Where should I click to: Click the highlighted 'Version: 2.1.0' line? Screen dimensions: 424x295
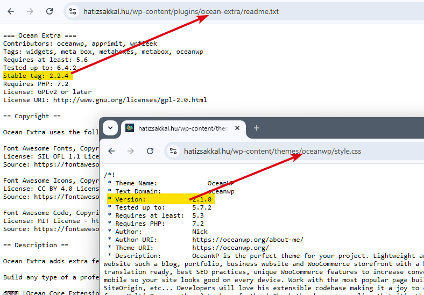(161, 199)
